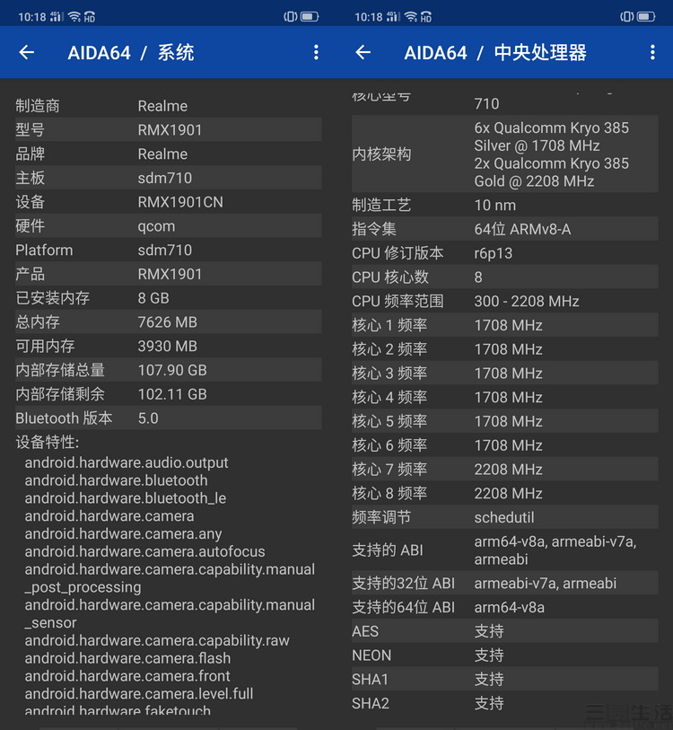Tap vibrate icon in right status bar
This screenshot has height=730, width=673.
coord(626,16)
